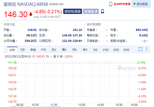Click the 股本 value 6.18亿
Image resolution: width=154 pixels, height=107 pixels.
click(x=144, y=35)
